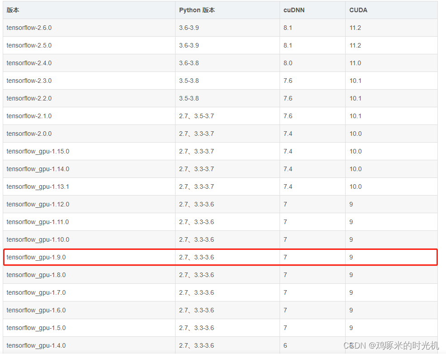Select the tensorflow_gpu-1.6.0 cell

89,310
